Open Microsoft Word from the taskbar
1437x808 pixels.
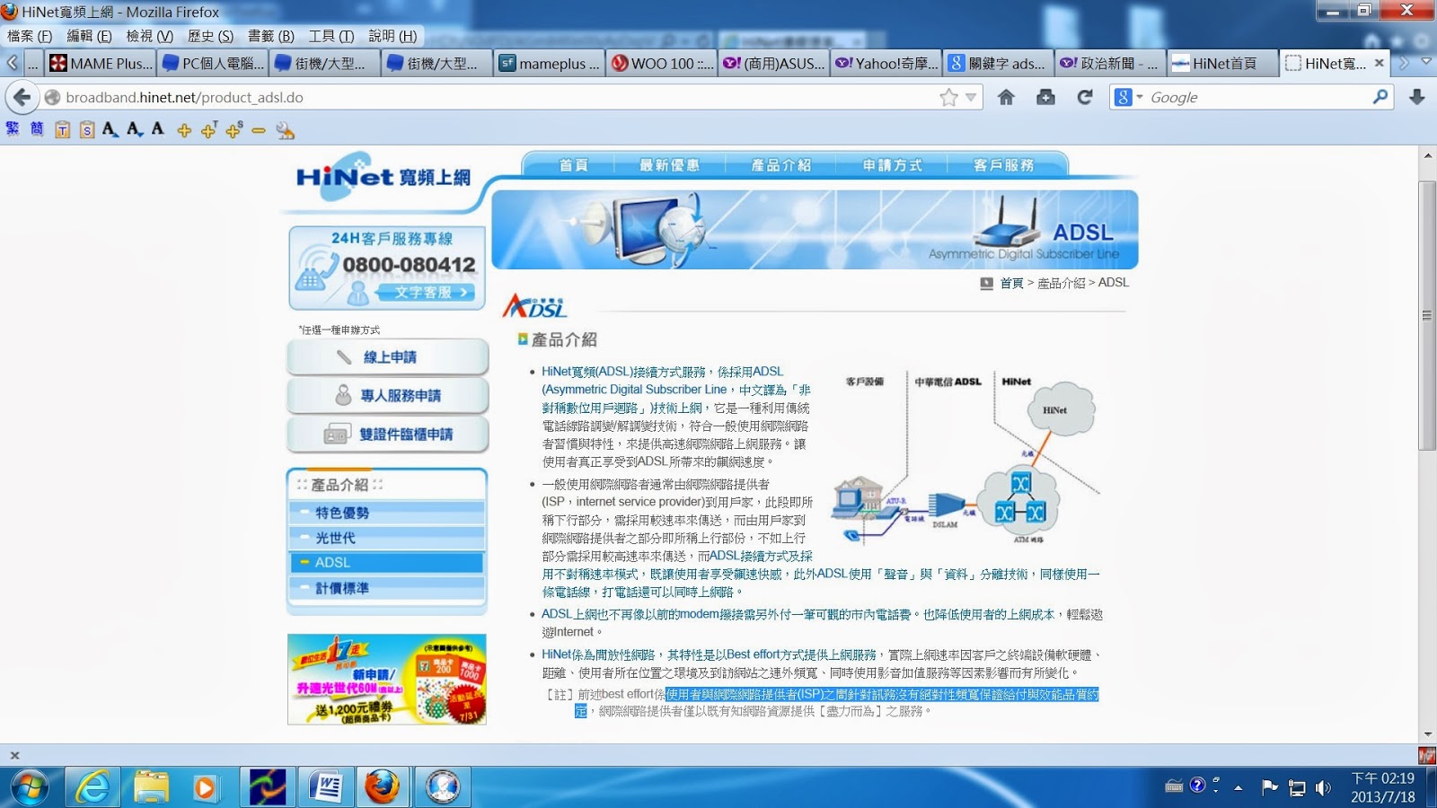(x=325, y=787)
